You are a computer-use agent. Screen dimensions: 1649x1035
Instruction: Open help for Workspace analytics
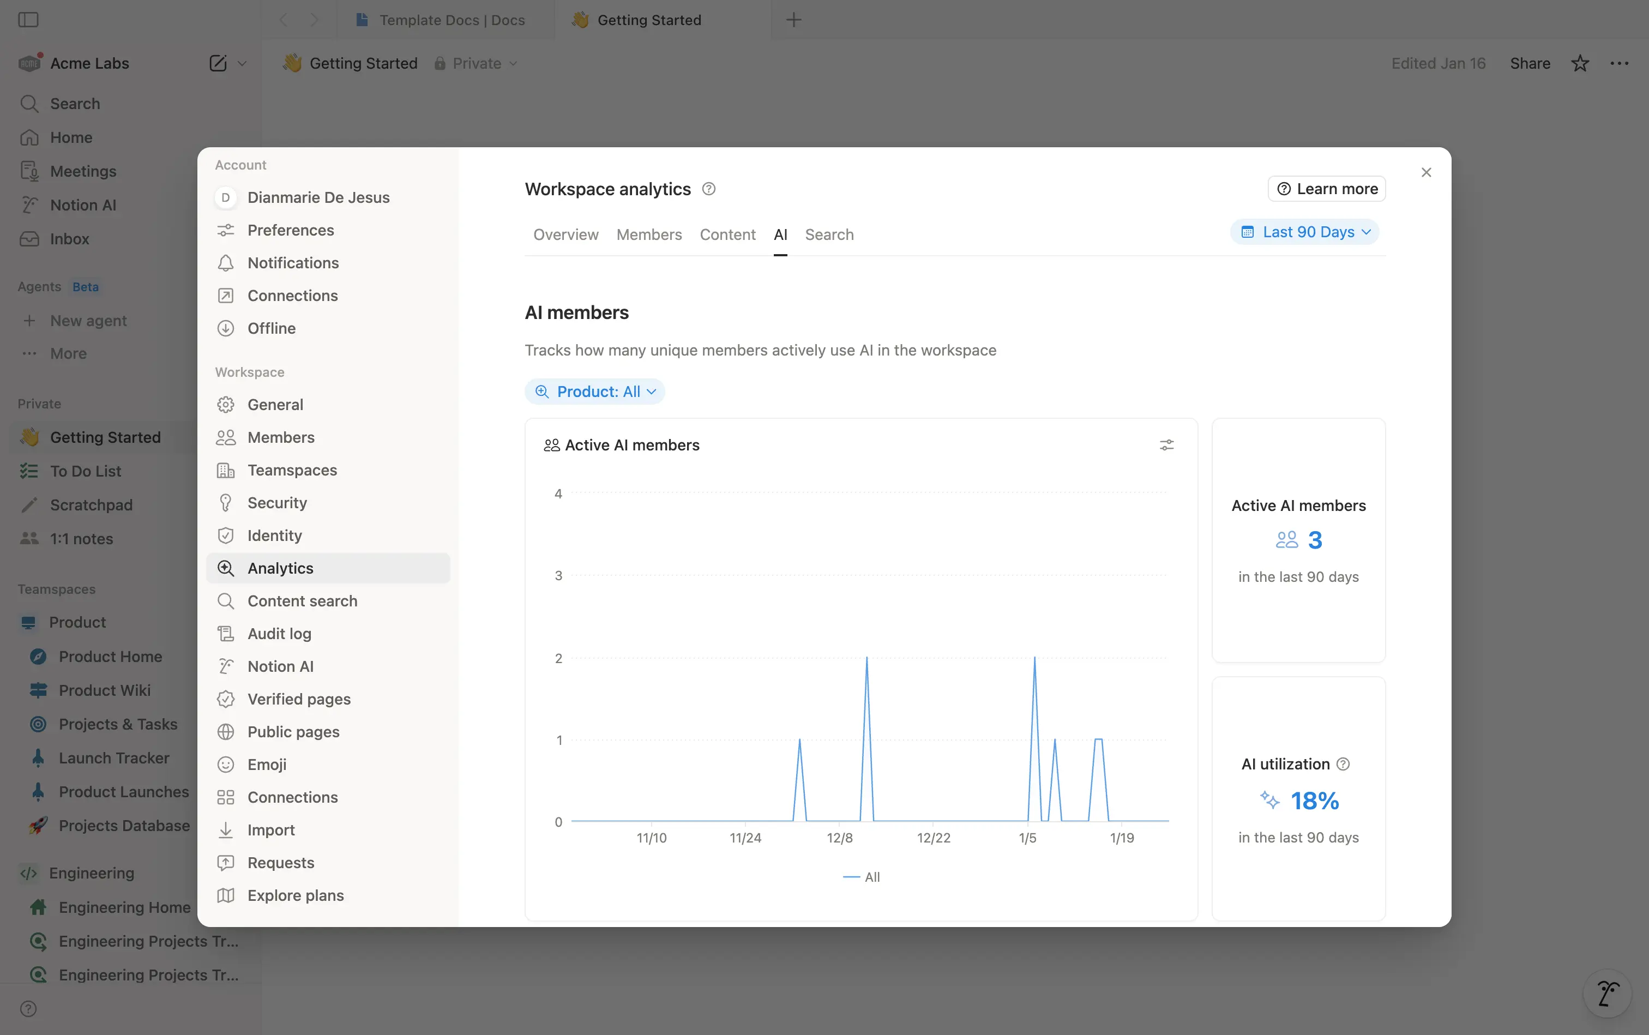click(708, 188)
